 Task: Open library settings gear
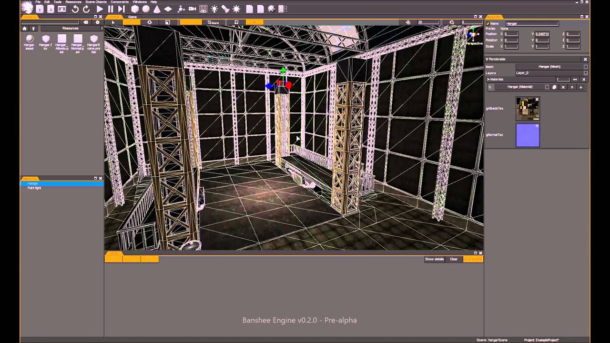(98, 22)
